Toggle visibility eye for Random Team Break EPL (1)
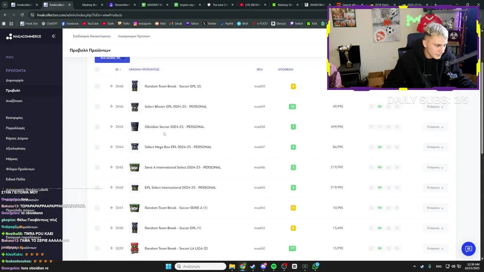This screenshot has width=484, height=272. pyautogui.click(x=380, y=228)
